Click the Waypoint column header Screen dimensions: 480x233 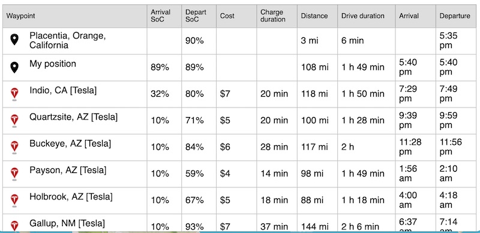(20, 16)
